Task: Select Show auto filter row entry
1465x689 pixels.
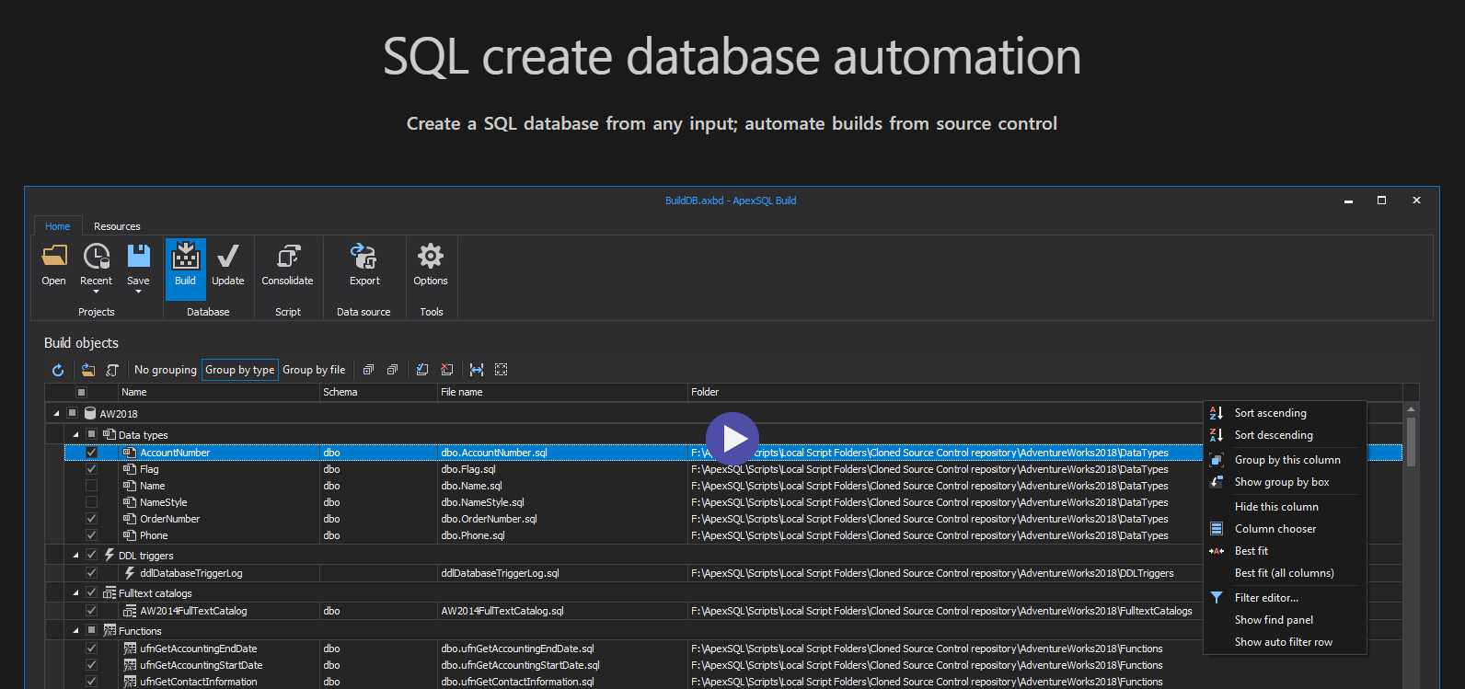Action: (x=1285, y=642)
